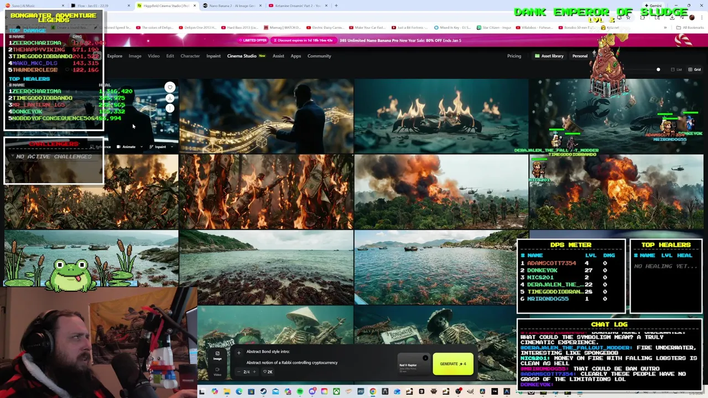This screenshot has width=708, height=398.
Task: Open the Edit nav item
Action: 170,56
